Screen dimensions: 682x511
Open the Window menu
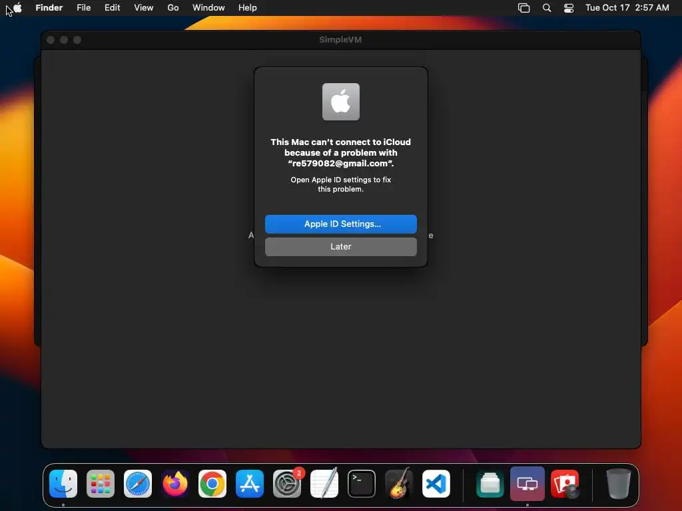[x=208, y=7]
